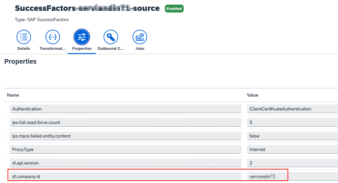Click the Authentication name field

point(125,109)
